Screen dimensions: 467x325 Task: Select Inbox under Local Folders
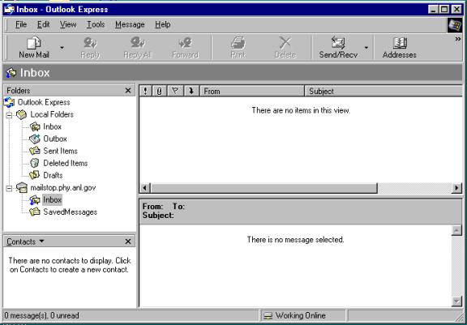(x=52, y=126)
